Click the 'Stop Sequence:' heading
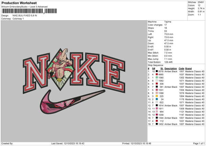Viewport: 206px width, 146px height. (156, 65)
